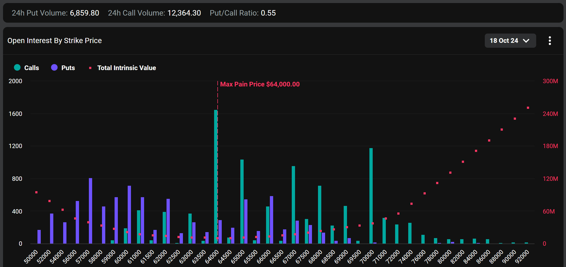The image size is (566, 267).
Task: Toggle the Total Intrinsic Value legend
Action: tap(122, 68)
